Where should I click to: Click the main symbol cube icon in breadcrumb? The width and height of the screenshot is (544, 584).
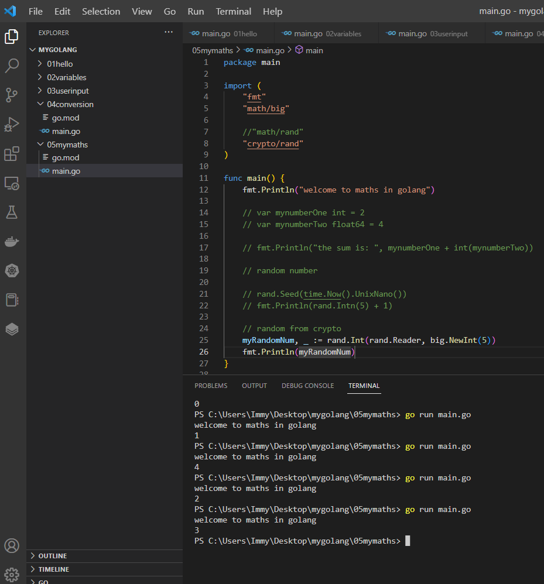point(299,50)
